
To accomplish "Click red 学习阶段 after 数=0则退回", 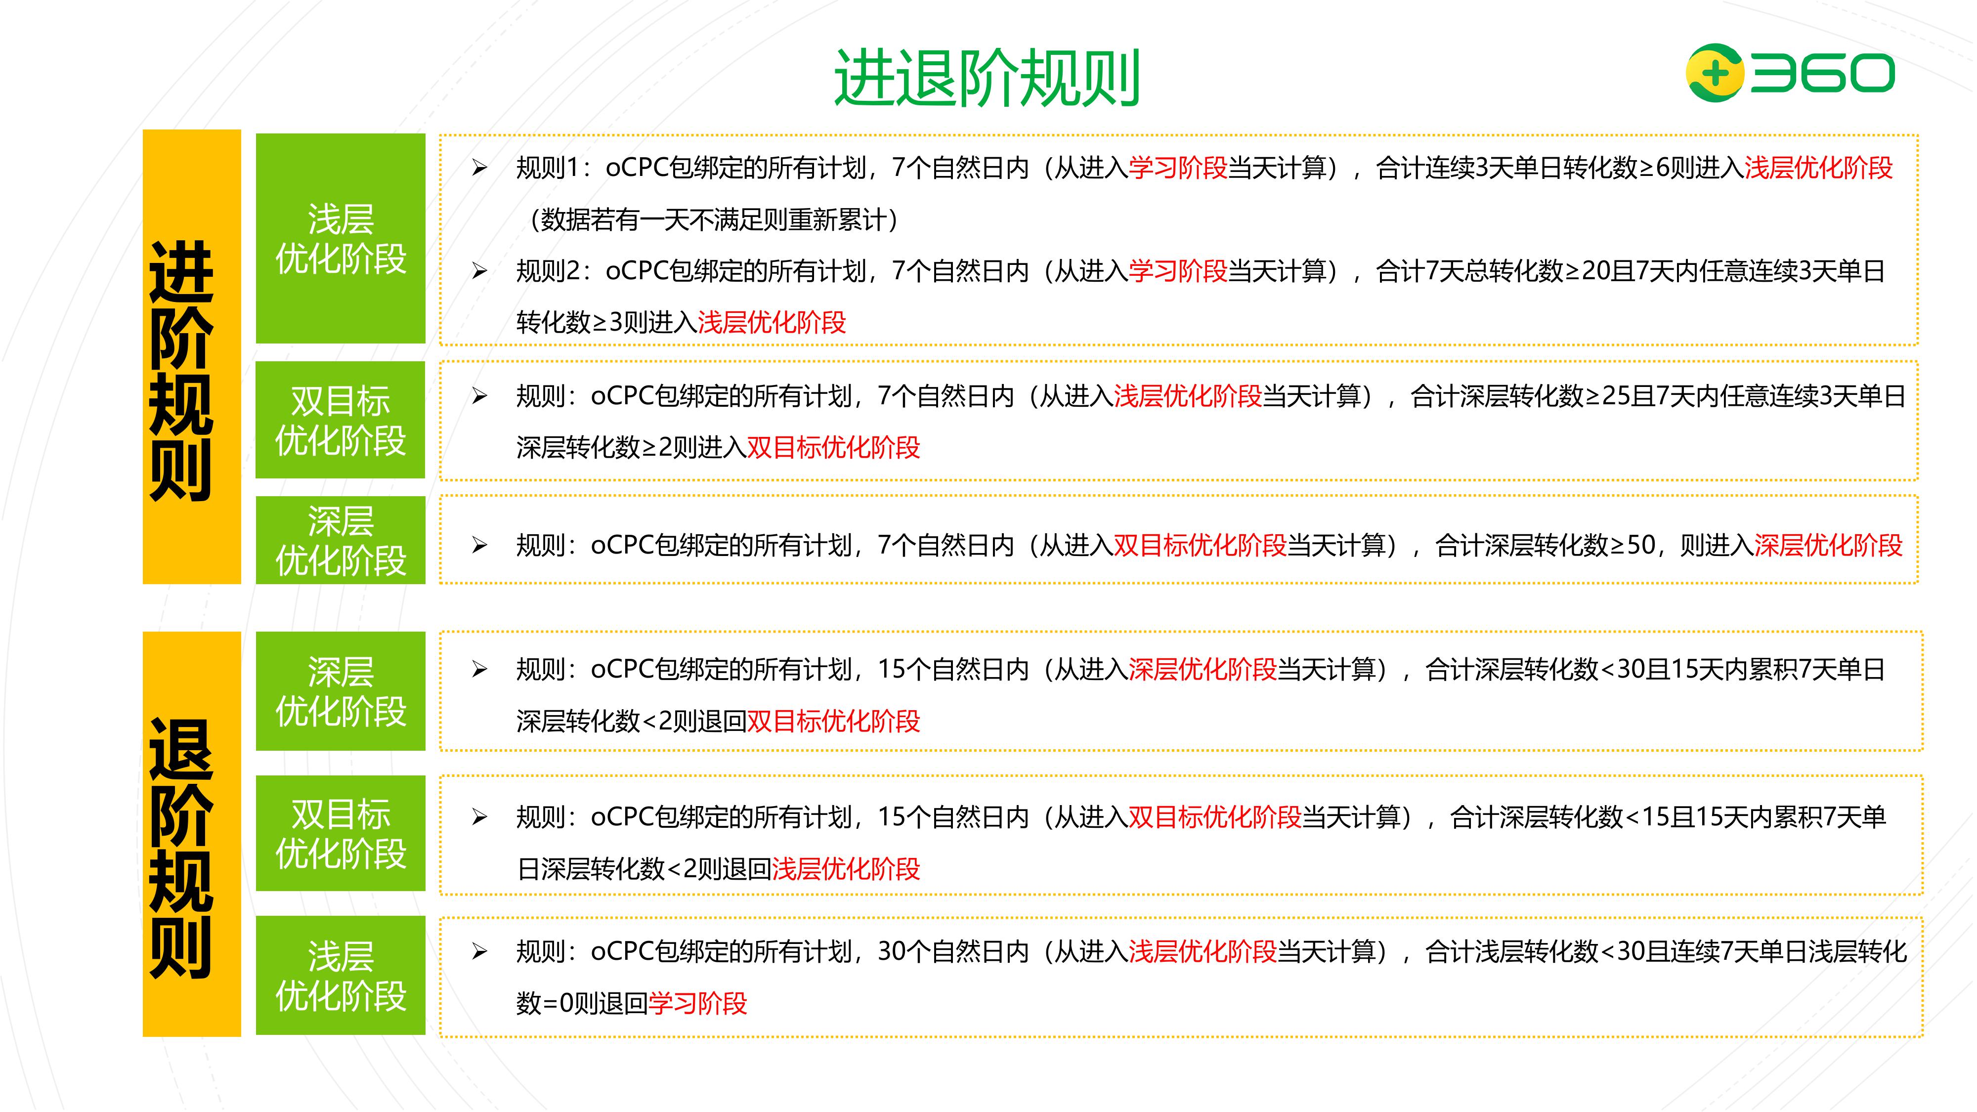I will (x=697, y=1004).
